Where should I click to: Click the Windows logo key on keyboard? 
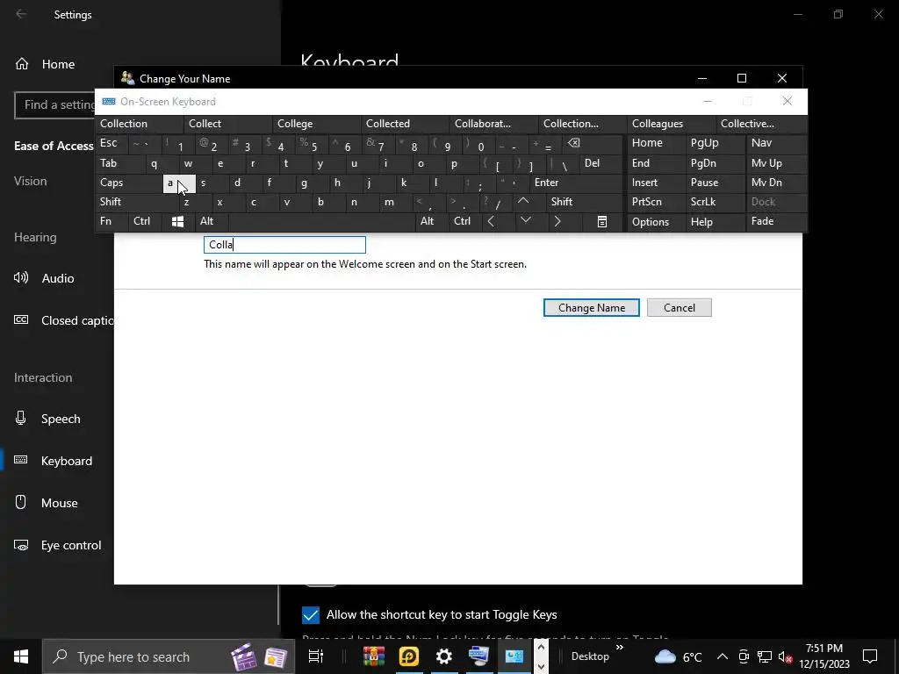[177, 222]
